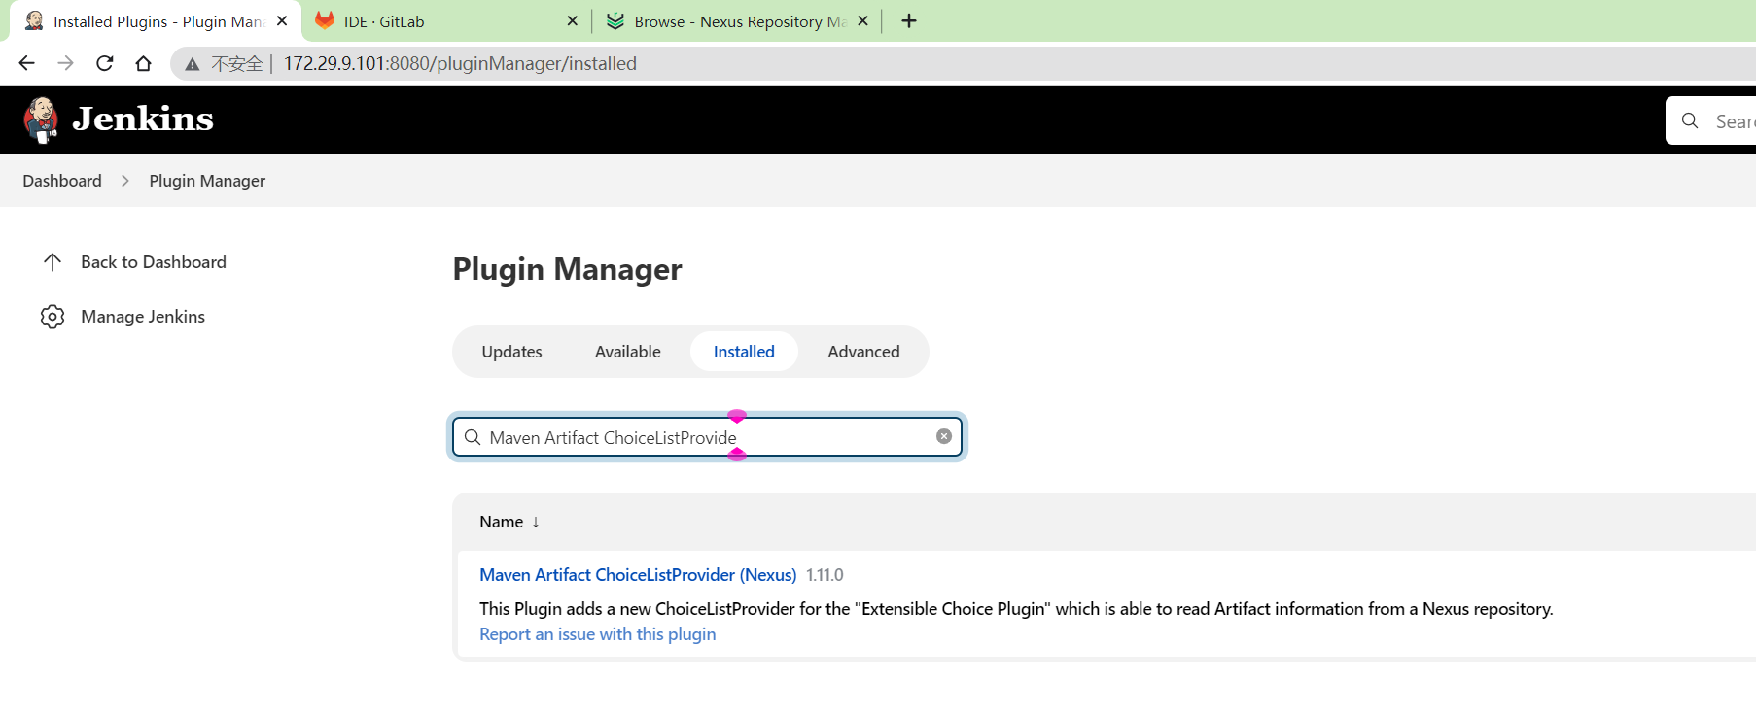Open Manage Jenkins link

coord(143,317)
